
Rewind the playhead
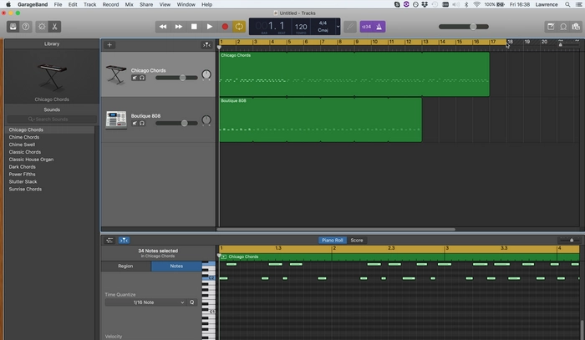(163, 27)
